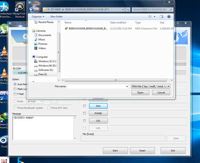Open the AP RAM dropdown in Odin
Viewport: 200px width, 163px height.
coord(35,101)
